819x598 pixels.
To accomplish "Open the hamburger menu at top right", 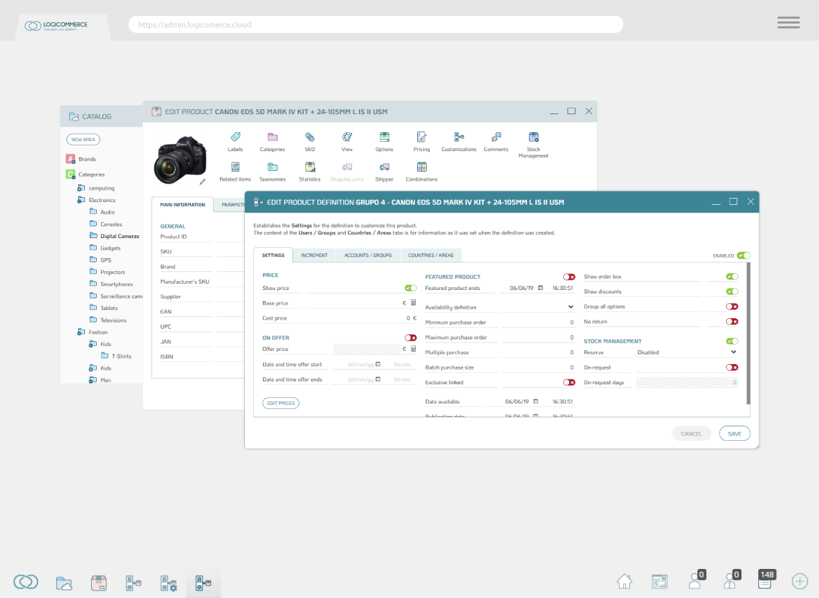I will tap(788, 22).
